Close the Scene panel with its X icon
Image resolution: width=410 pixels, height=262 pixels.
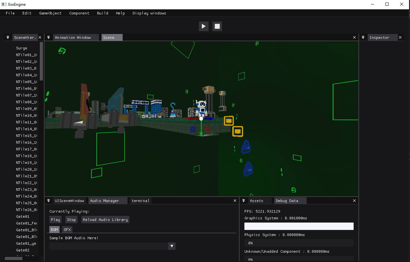tap(354, 38)
